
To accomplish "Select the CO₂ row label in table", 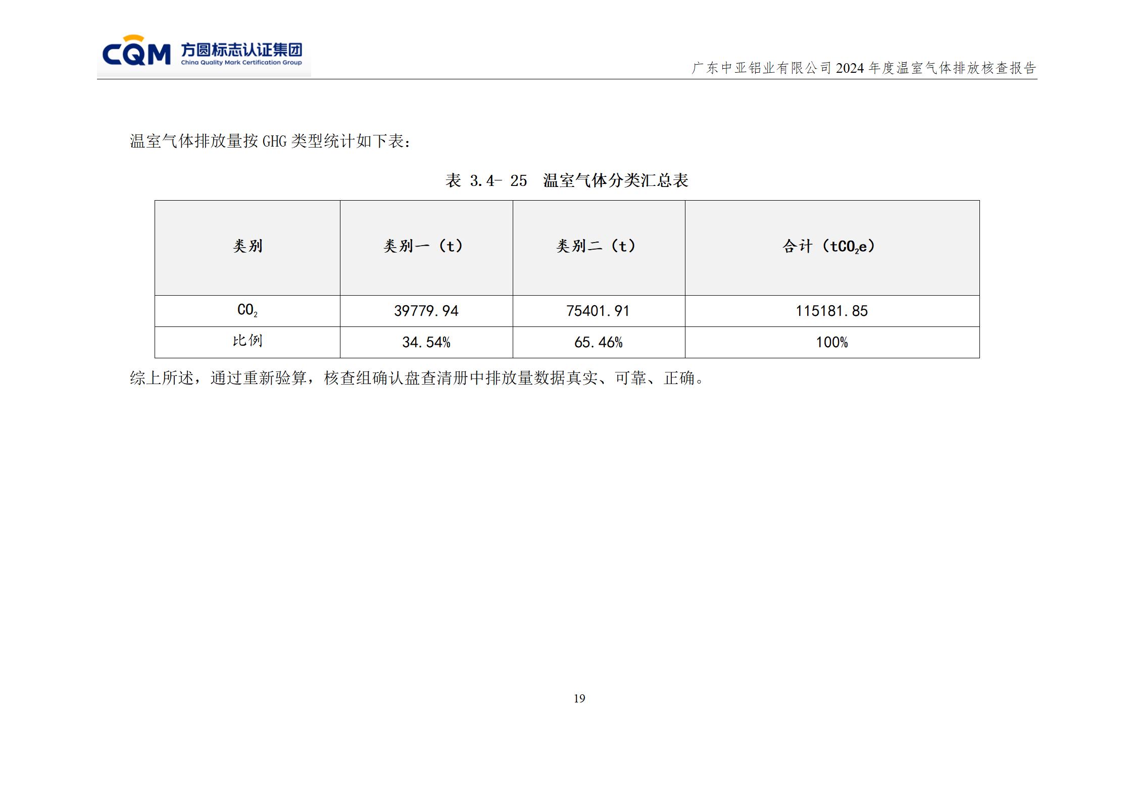I will (247, 310).
